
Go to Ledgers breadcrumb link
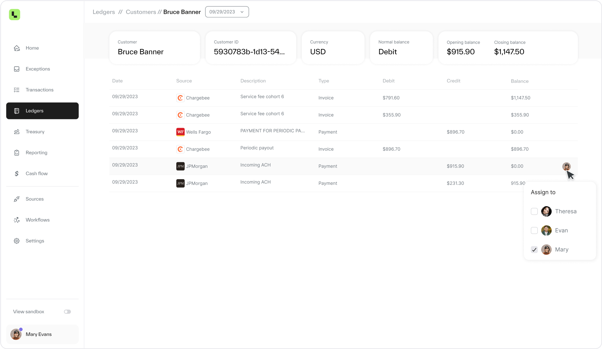104,12
